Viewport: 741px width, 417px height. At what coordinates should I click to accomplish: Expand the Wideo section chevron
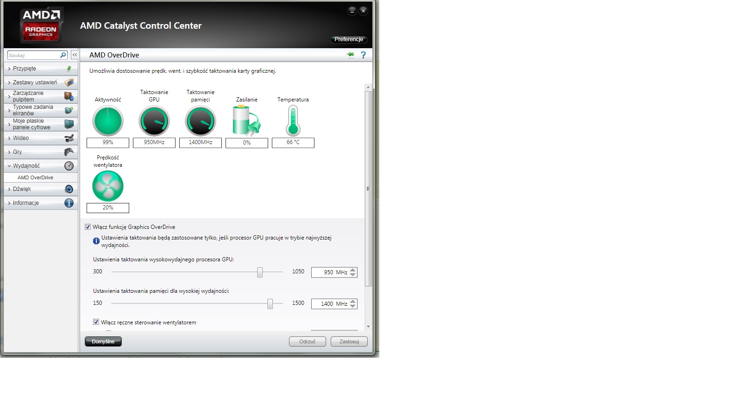point(9,138)
